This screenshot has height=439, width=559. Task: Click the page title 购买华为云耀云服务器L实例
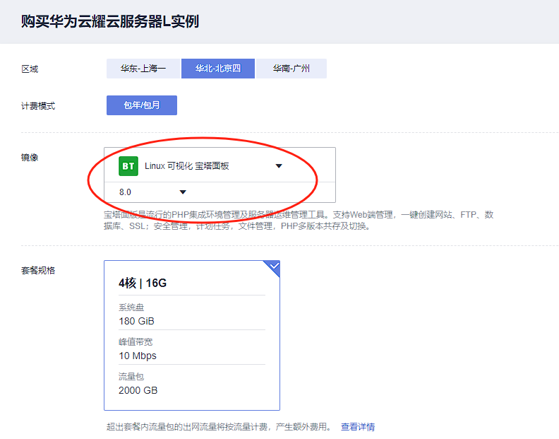coord(110,21)
